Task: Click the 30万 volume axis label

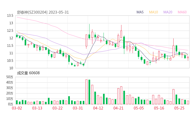Action: tap(10, 88)
